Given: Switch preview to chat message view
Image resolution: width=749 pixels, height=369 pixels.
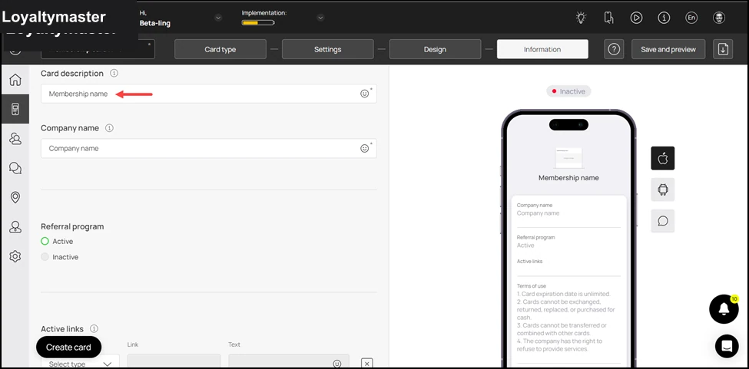Looking at the screenshot, I should 662,221.
